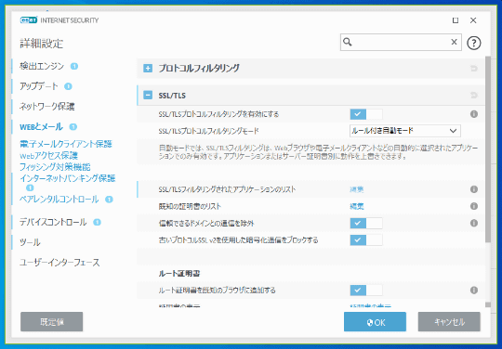Toggle ルート証明書を既知のブラウザに追加する switch
The width and height of the screenshot is (502, 349).
(366, 291)
